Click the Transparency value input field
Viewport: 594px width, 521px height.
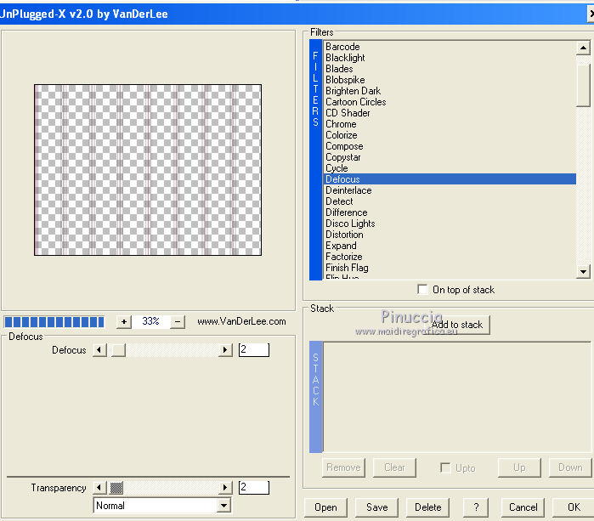[x=254, y=487]
